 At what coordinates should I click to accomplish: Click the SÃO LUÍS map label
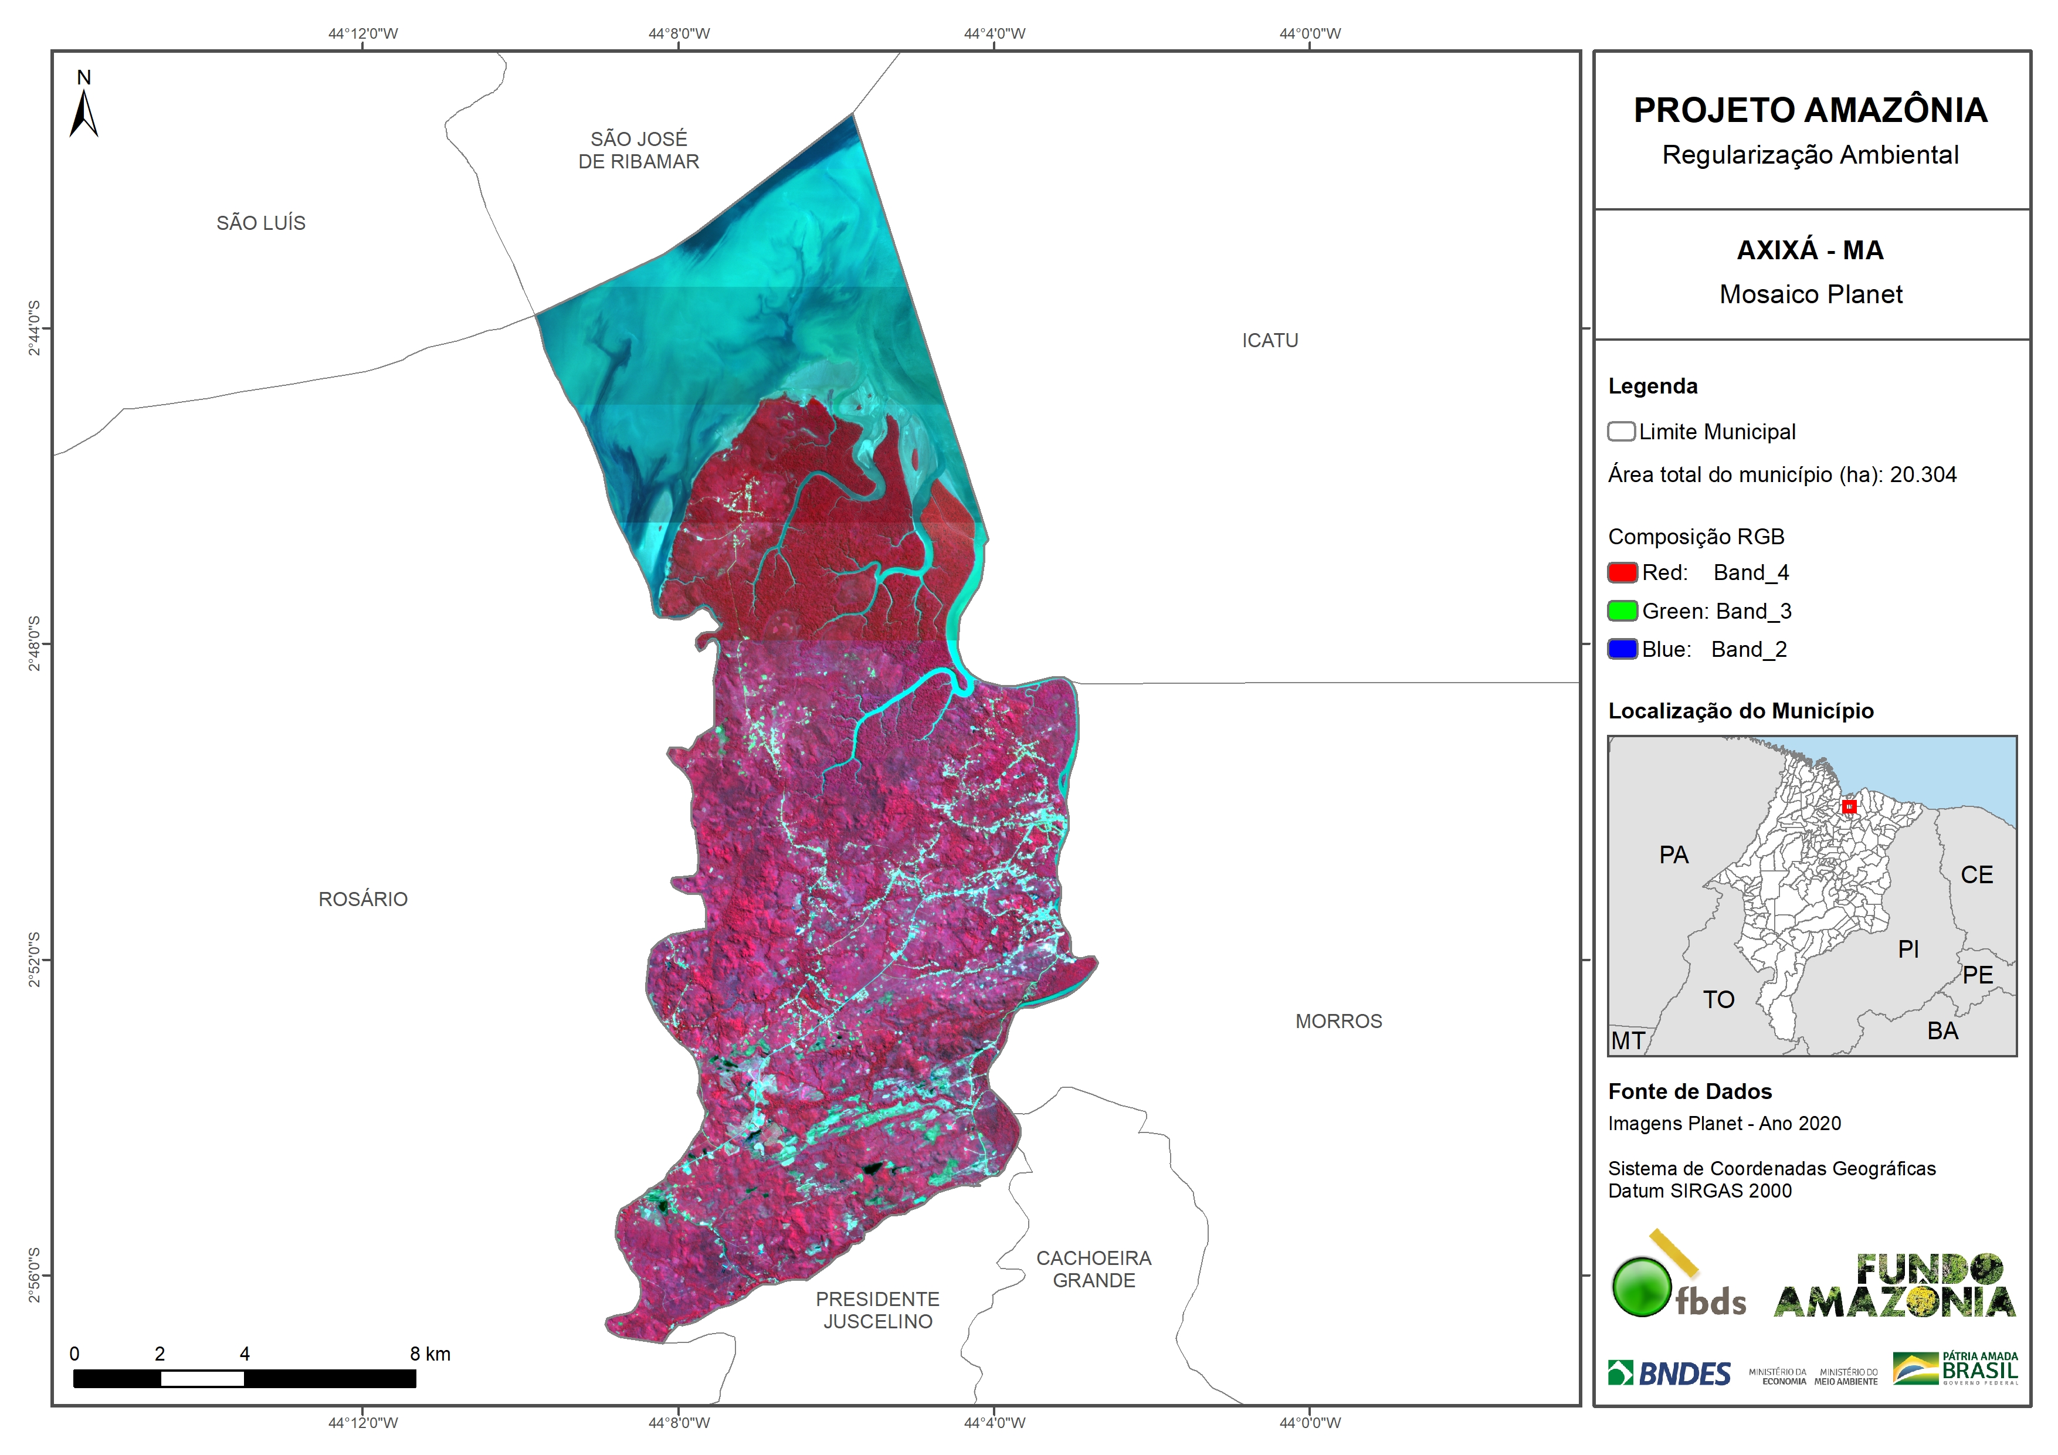tap(261, 223)
